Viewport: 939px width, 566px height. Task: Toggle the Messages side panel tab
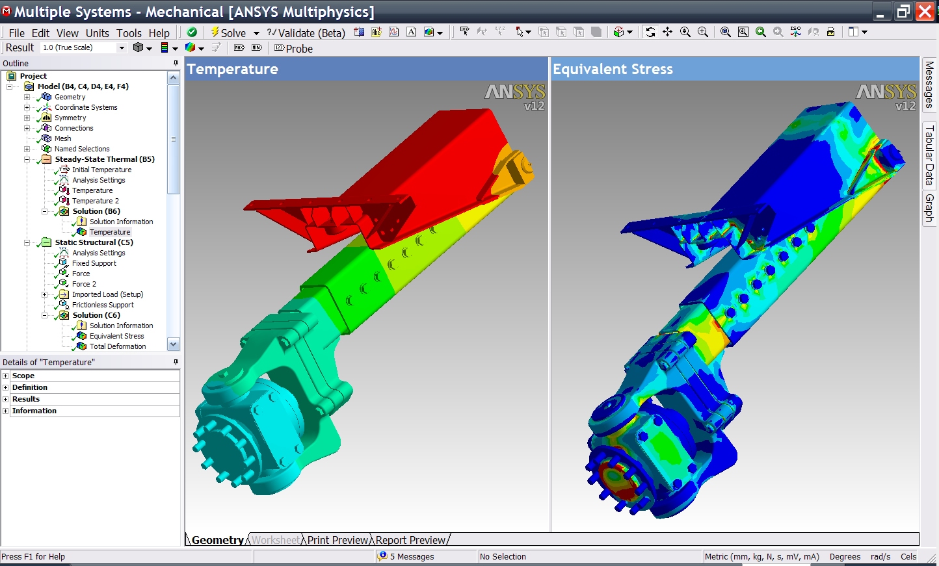pyautogui.click(x=929, y=84)
